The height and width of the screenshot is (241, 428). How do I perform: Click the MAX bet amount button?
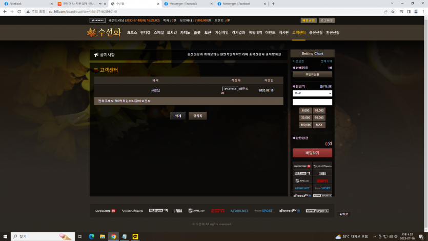pyautogui.click(x=319, y=125)
